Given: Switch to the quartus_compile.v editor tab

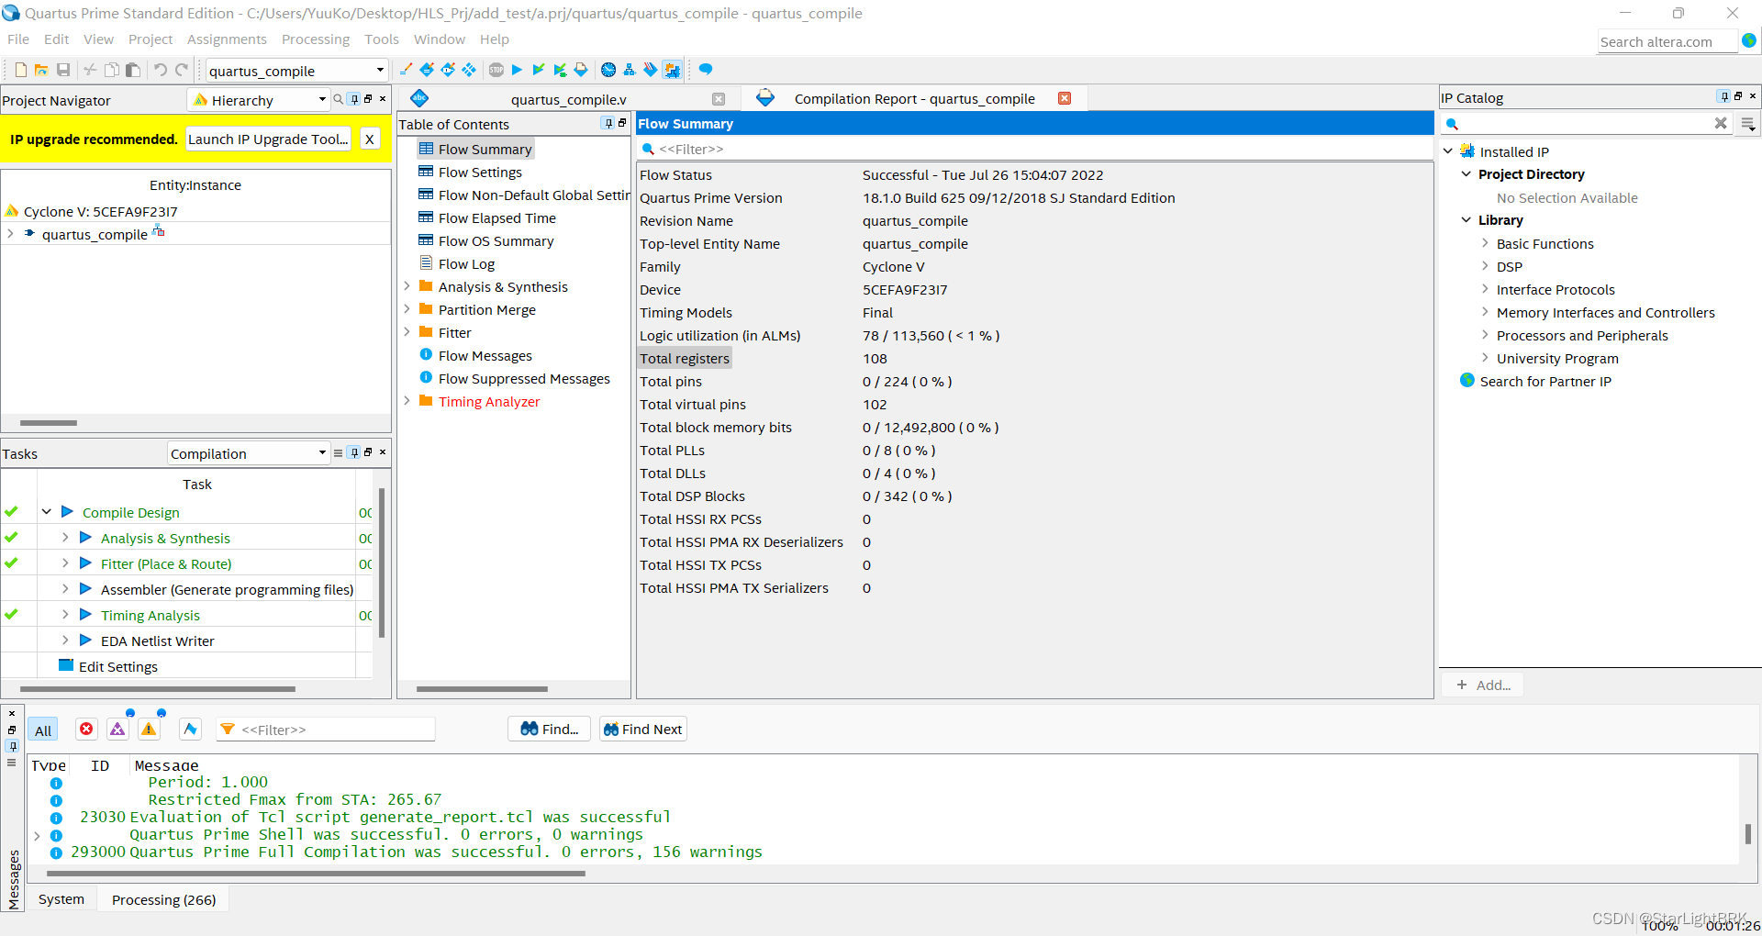Looking at the screenshot, I should pos(569,99).
